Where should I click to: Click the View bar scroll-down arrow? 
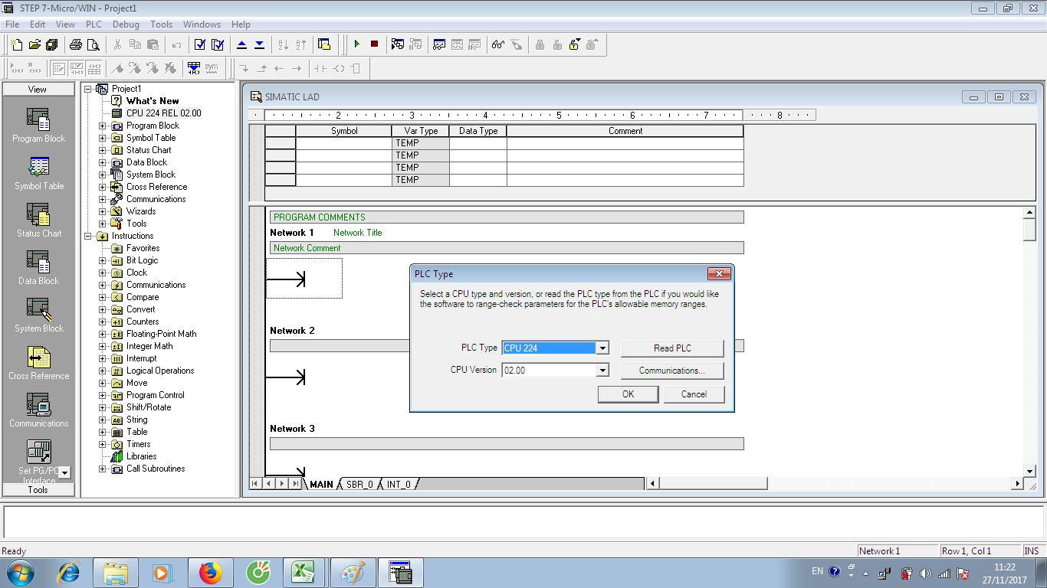point(64,472)
